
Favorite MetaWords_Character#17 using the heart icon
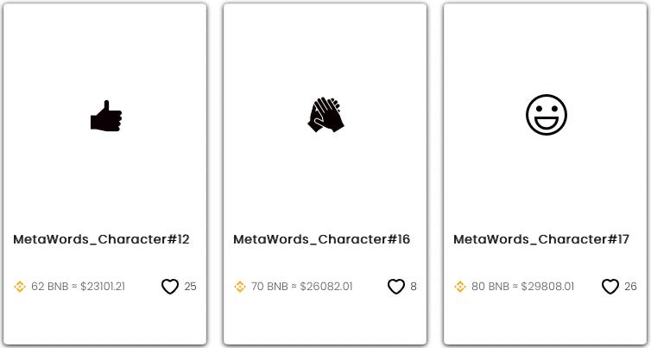tap(610, 287)
